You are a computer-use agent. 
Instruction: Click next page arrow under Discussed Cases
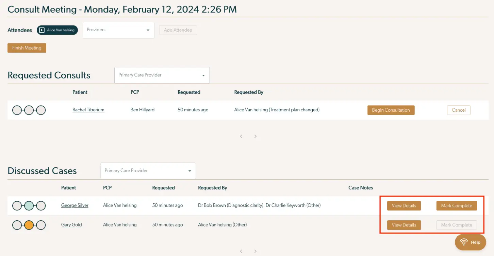tap(255, 251)
